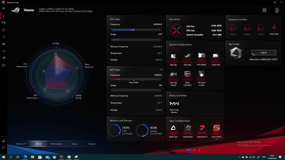Select the Manual operating mode
This screenshot has height=160, width=285.
point(92,144)
